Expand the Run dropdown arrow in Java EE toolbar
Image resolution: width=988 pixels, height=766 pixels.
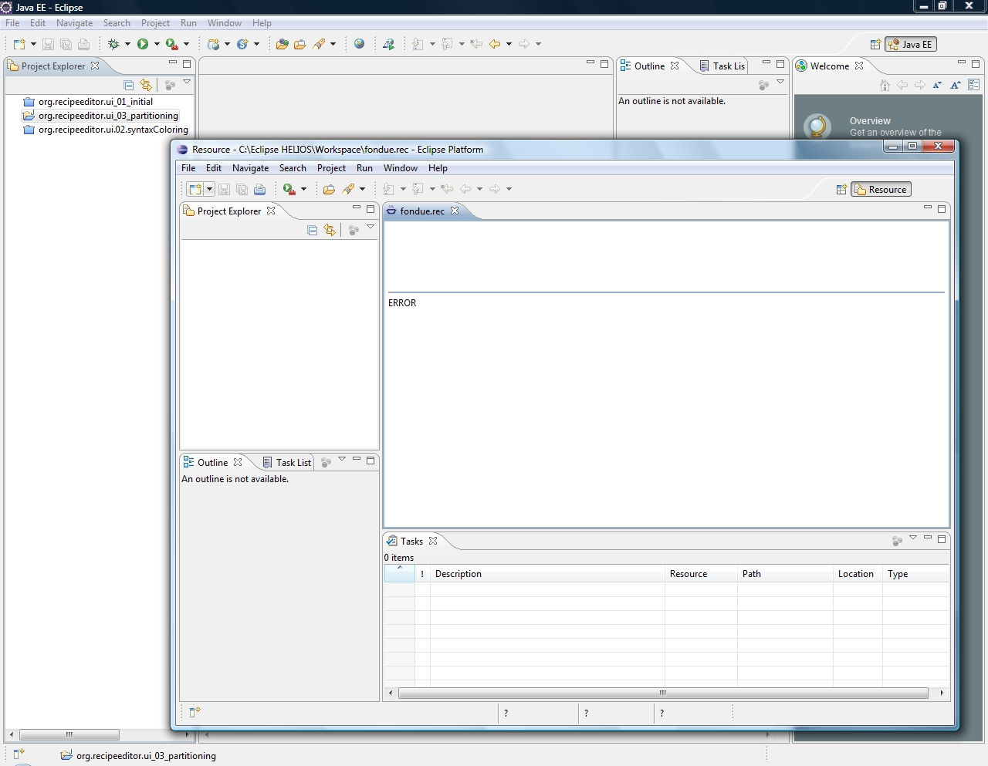[157, 44]
